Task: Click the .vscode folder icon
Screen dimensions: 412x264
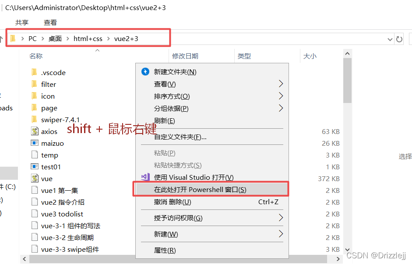Action: tap(34, 72)
